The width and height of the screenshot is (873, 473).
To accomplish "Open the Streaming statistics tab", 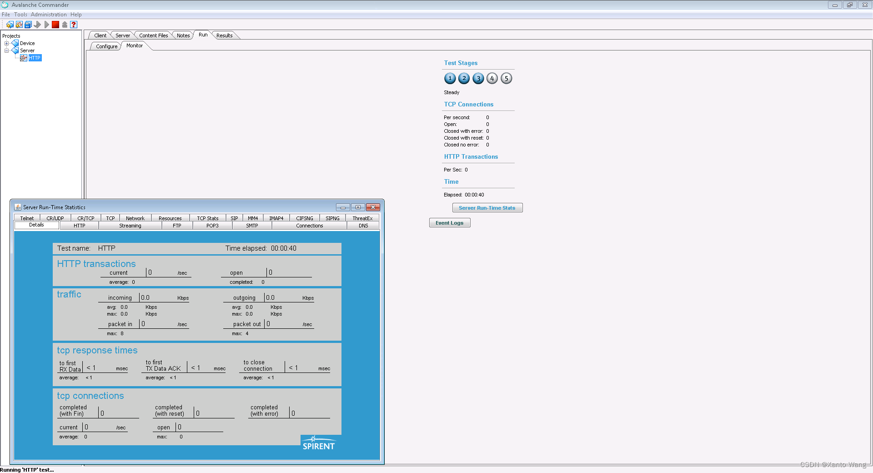I will (130, 226).
